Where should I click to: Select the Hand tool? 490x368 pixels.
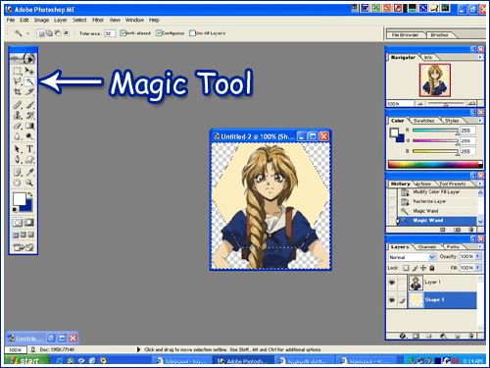[x=18, y=183]
